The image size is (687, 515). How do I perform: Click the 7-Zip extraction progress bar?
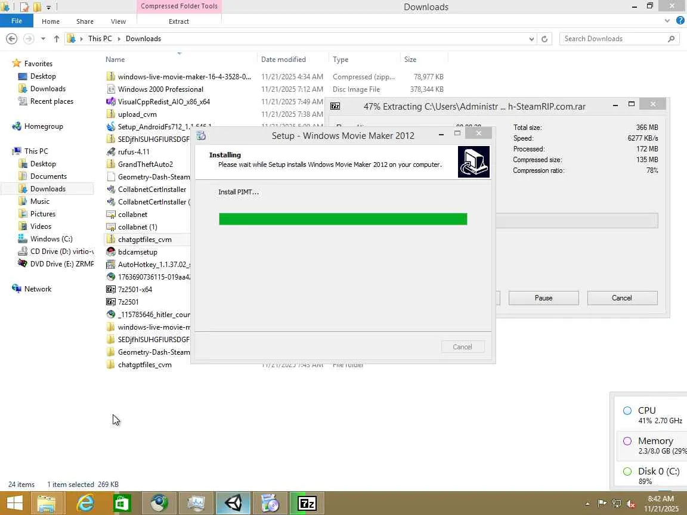point(577,221)
